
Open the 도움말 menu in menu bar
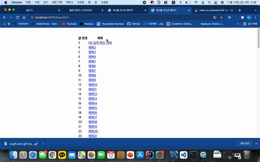pyautogui.click(x=104, y=2)
